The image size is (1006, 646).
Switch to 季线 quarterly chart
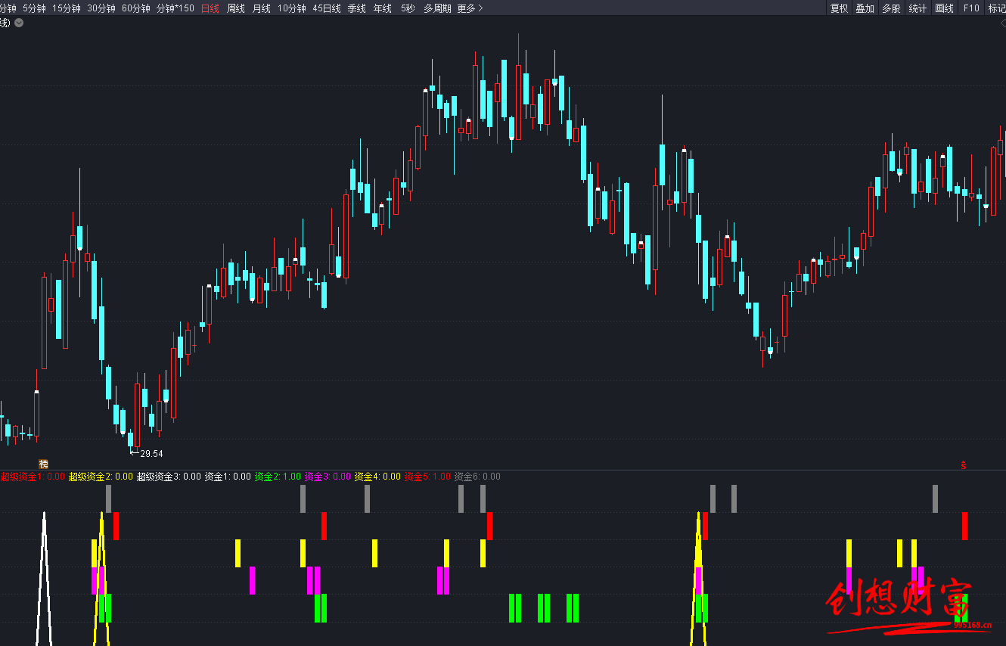click(x=356, y=8)
